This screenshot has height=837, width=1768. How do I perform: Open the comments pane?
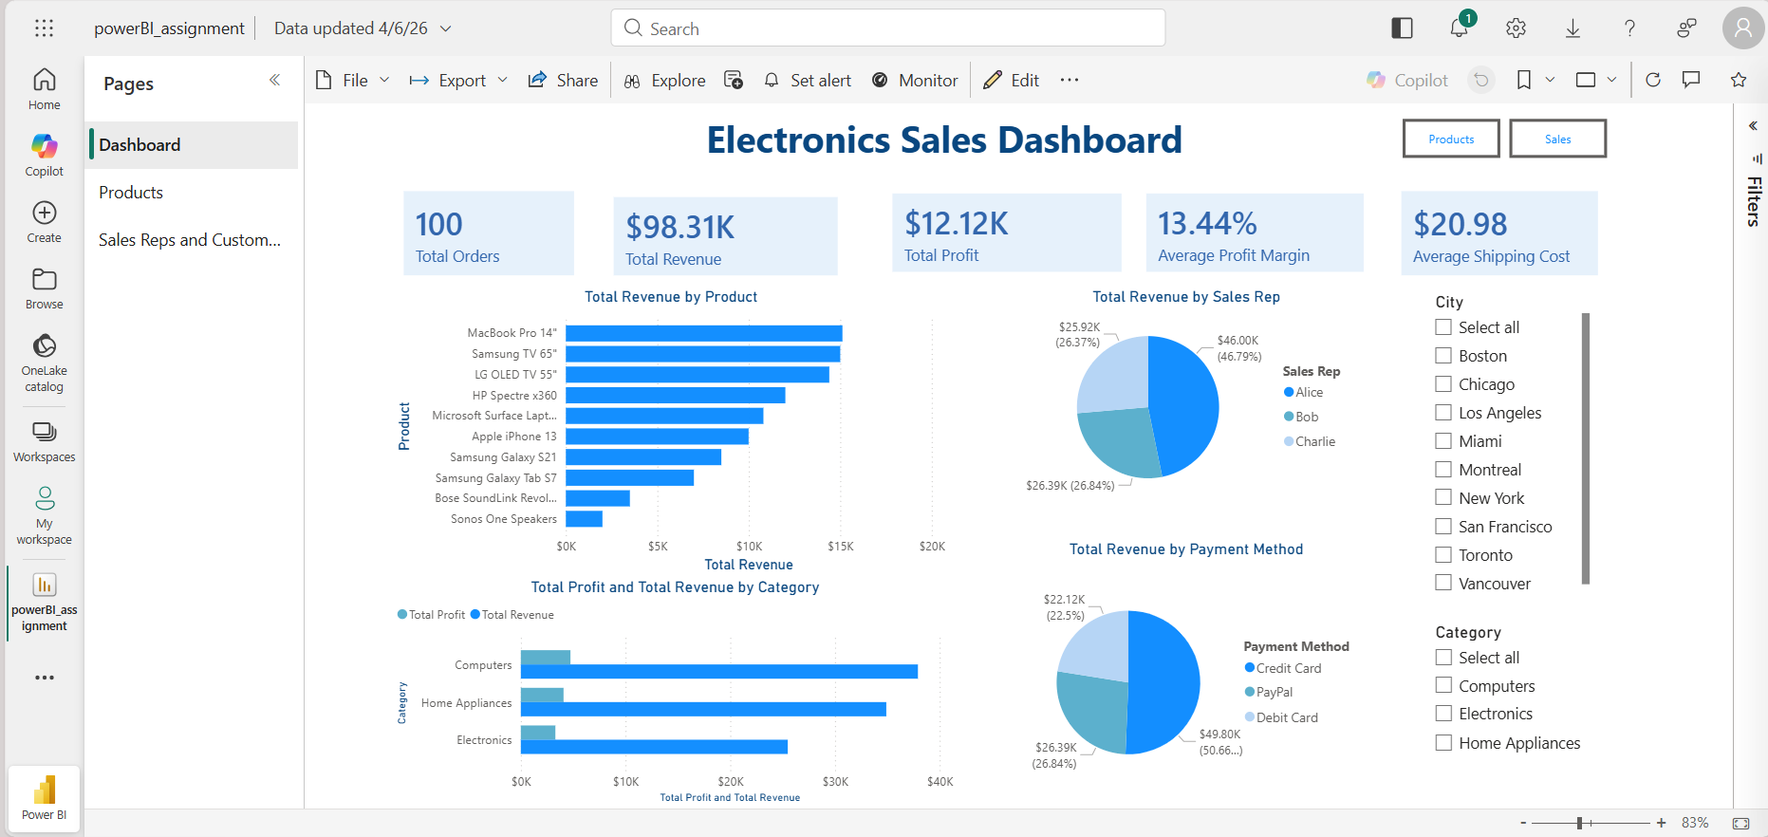[x=1691, y=80]
